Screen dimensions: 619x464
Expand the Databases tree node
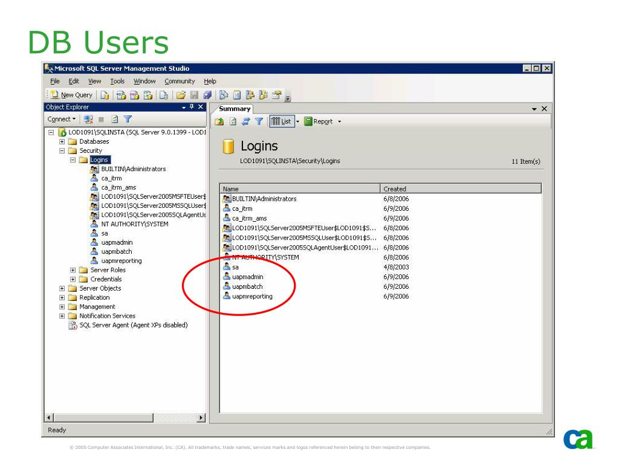[62, 141]
